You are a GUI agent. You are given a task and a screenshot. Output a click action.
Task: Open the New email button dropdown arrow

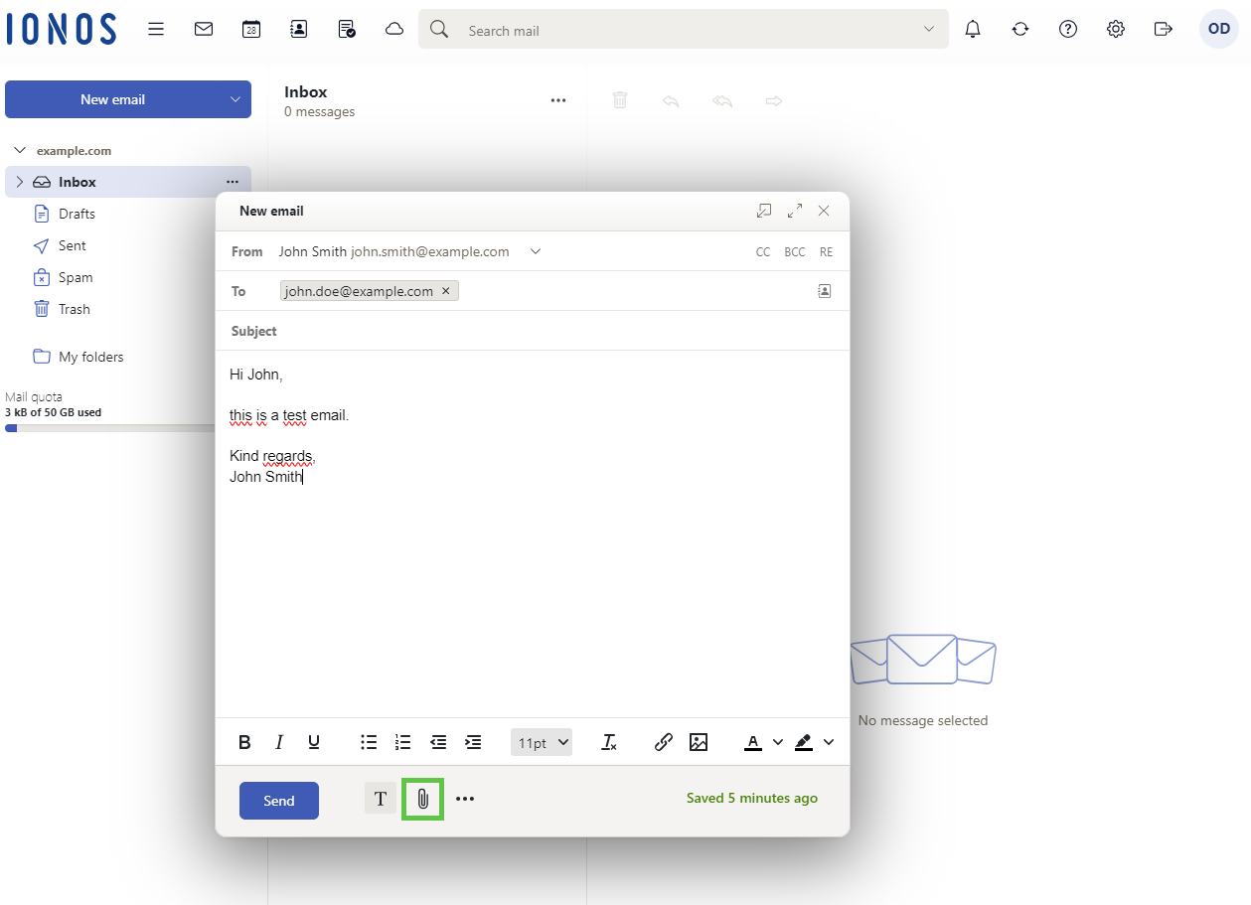coord(235,99)
